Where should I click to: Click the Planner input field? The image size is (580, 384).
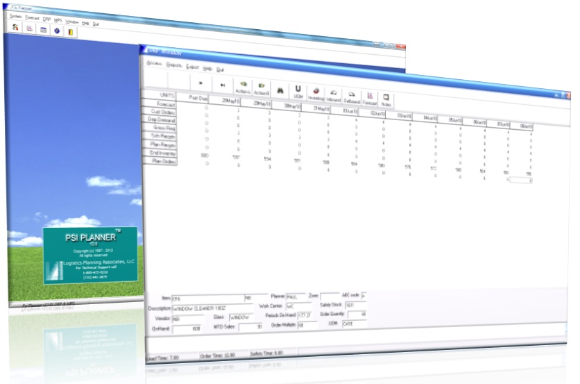pos(296,297)
